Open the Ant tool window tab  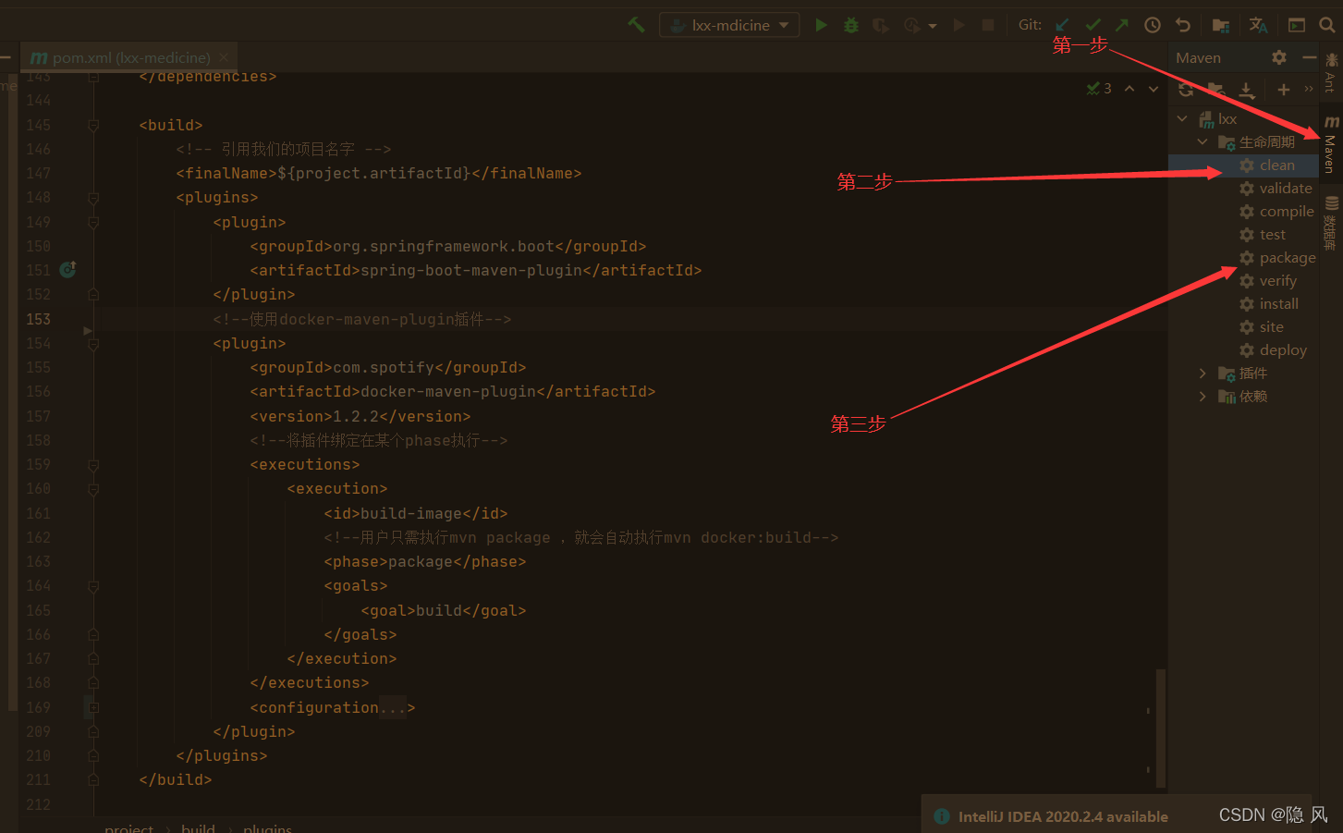pyautogui.click(x=1331, y=73)
